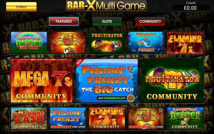Image resolution: width=214 pixels, height=134 pixels.
Task: Select Luck O' The Irish Community tile
Action: (x=185, y=118)
